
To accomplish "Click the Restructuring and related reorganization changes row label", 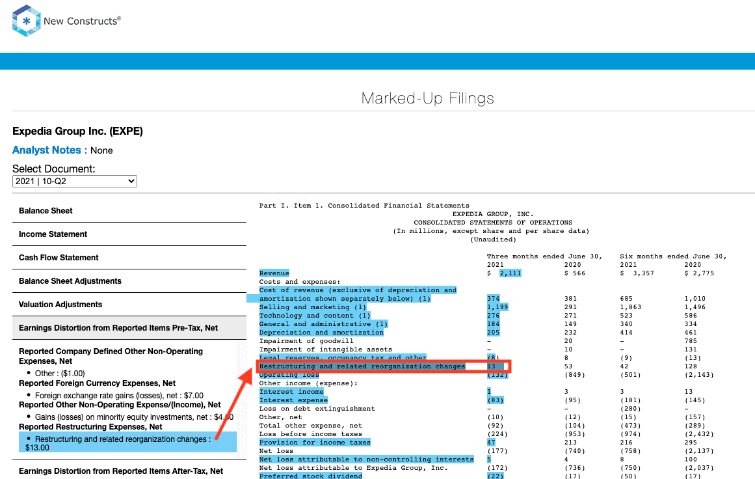I will [x=362, y=366].
